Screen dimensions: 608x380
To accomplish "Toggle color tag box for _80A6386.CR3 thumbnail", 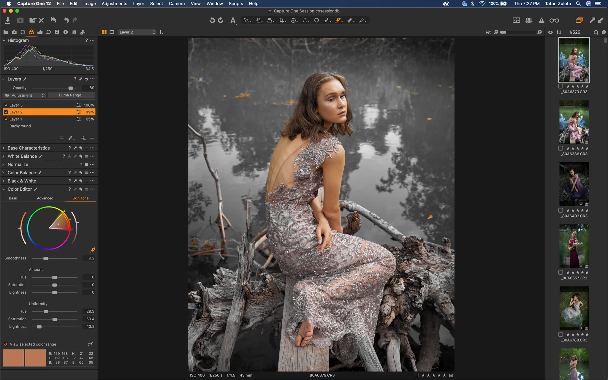I will (x=560, y=148).
